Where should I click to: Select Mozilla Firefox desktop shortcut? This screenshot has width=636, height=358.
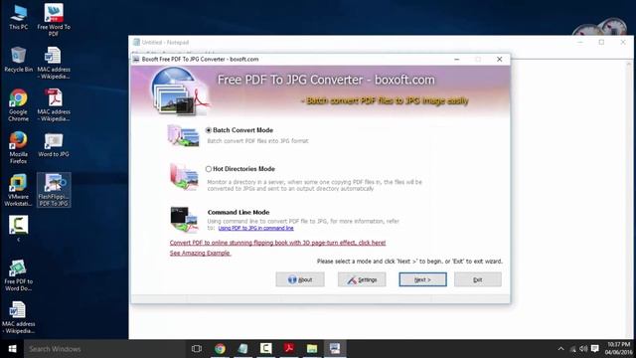[19, 147]
